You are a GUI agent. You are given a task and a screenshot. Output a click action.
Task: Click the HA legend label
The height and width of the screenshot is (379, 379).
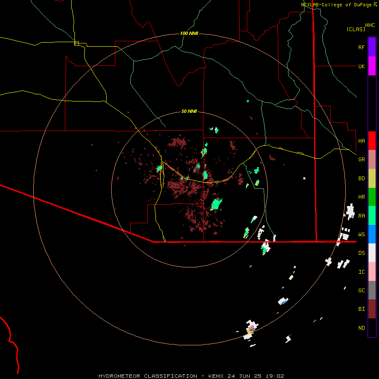[x=361, y=141]
